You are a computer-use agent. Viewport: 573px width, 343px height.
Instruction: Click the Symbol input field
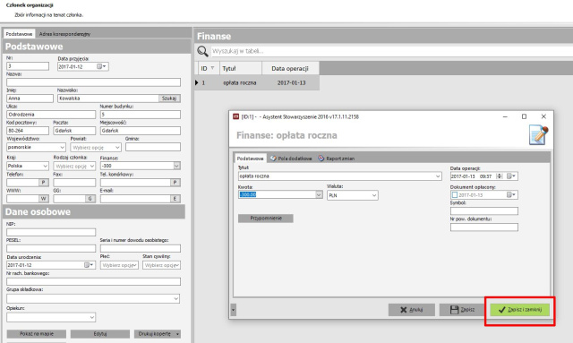coord(483,211)
